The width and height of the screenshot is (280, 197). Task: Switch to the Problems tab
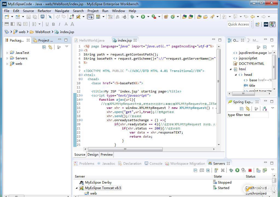point(84,164)
